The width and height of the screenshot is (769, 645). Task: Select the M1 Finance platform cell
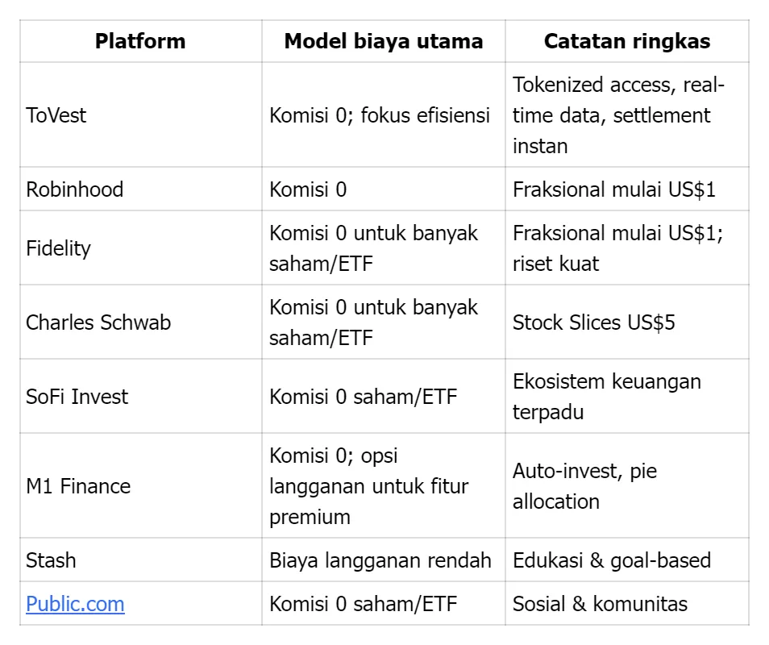pos(78,486)
